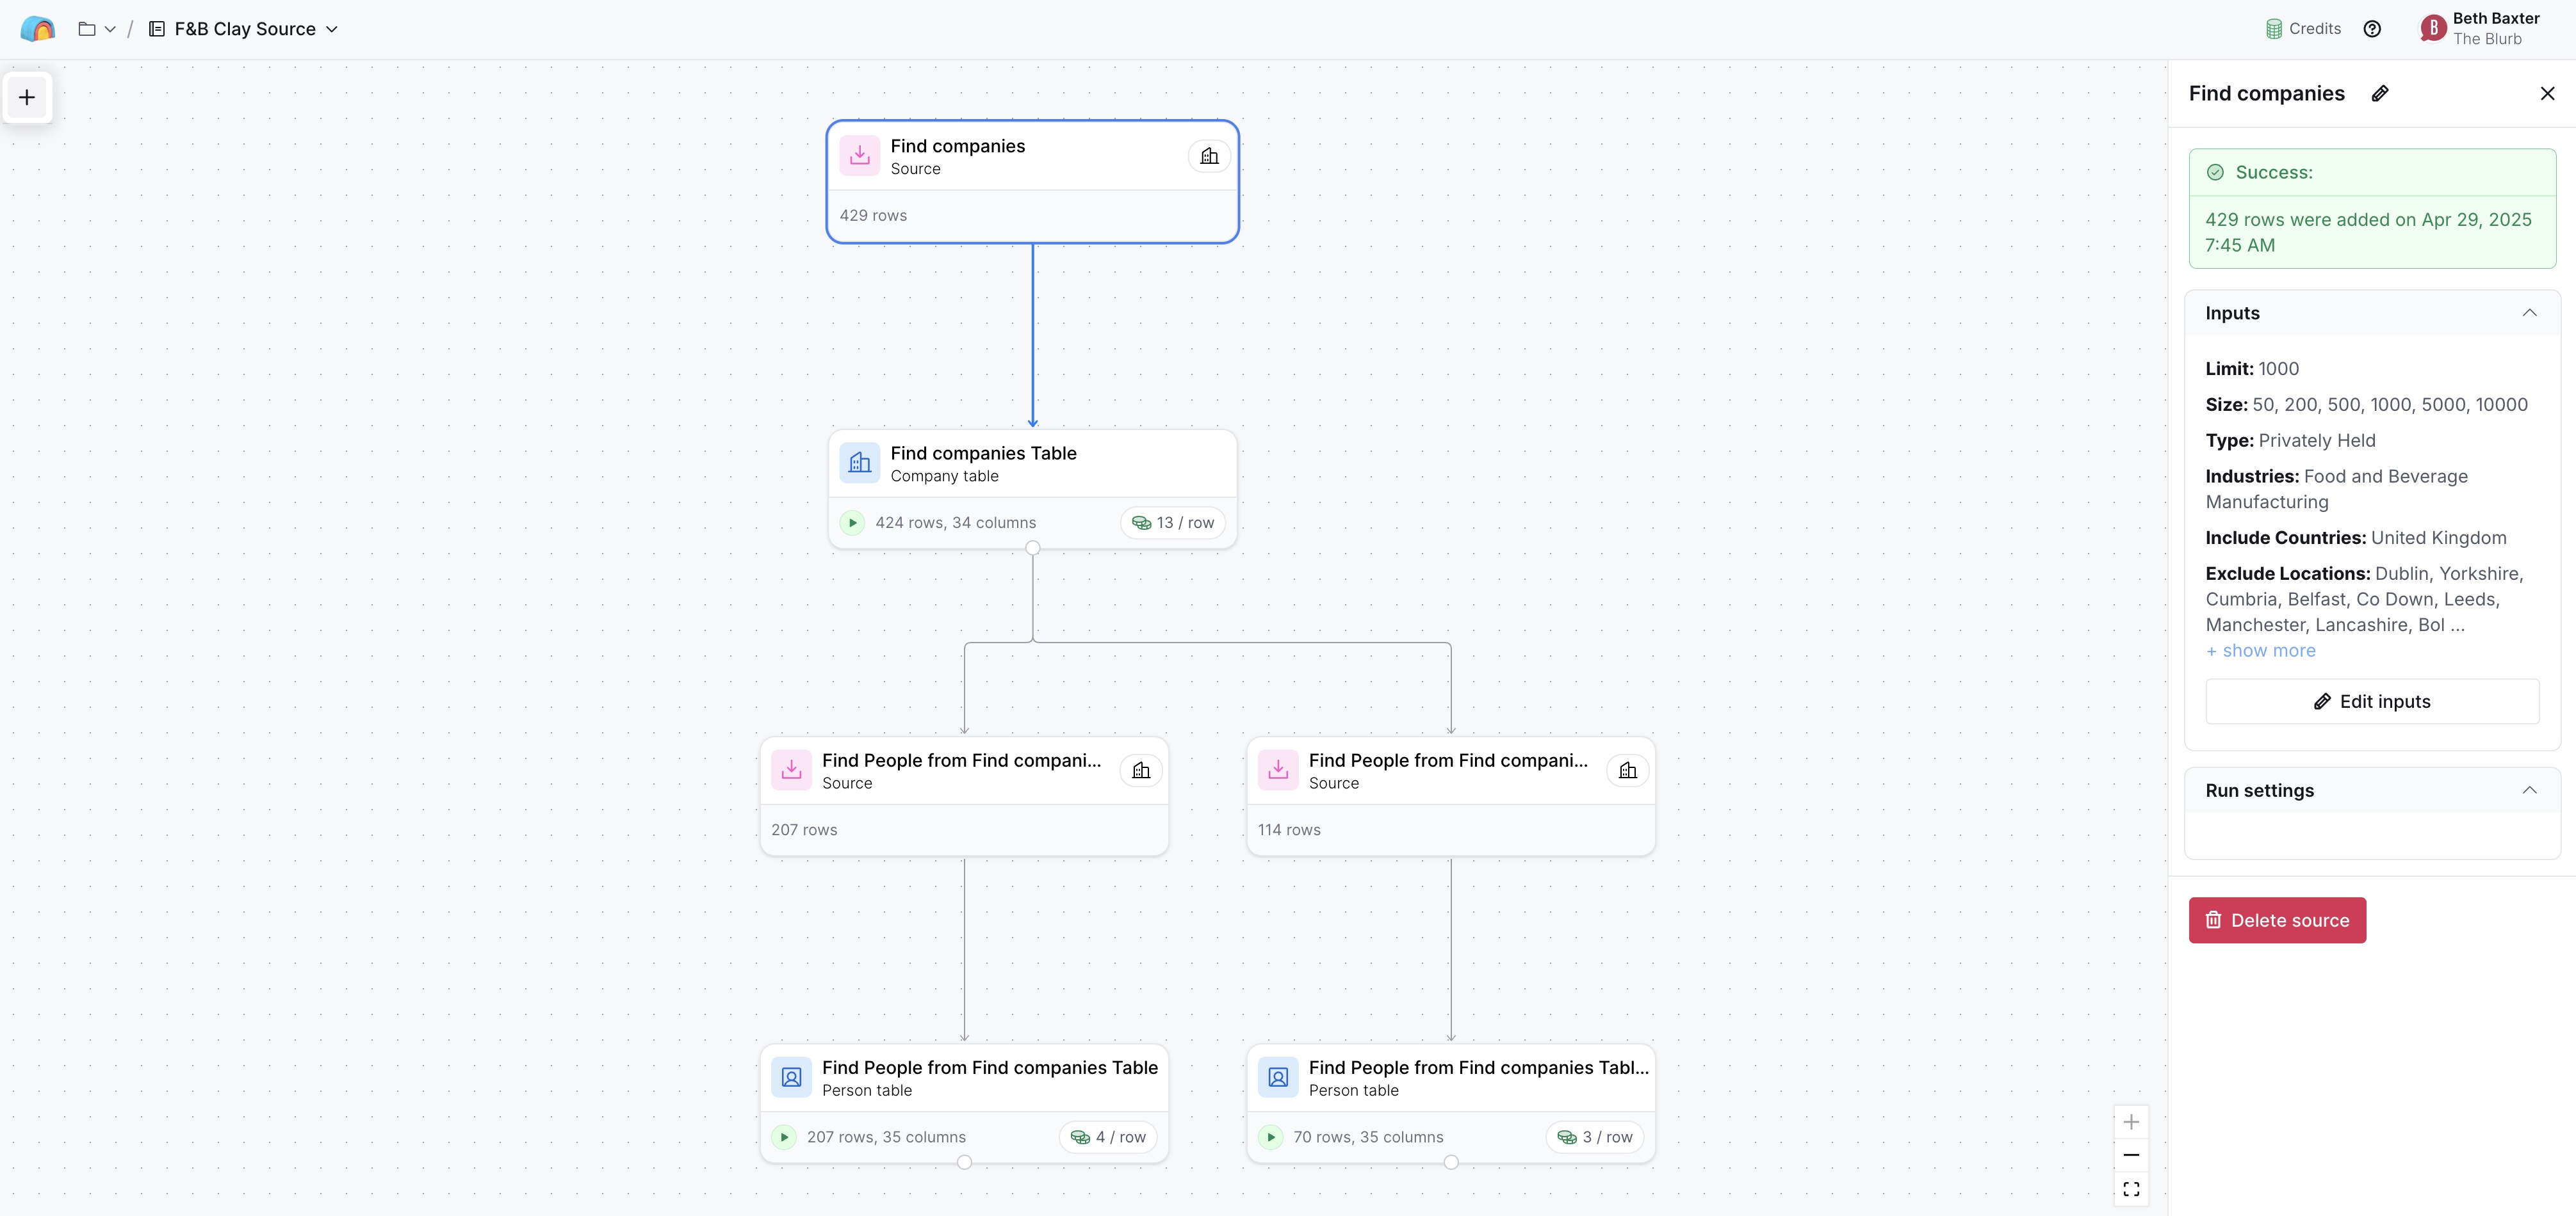Open Credits in the top bar
The width and height of the screenshot is (2576, 1216).
point(2303,29)
